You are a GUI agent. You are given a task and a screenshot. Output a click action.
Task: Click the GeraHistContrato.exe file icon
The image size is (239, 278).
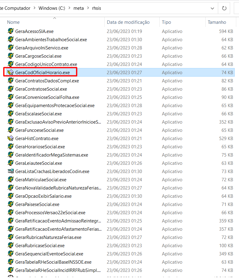pyautogui.click(x=11, y=138)
